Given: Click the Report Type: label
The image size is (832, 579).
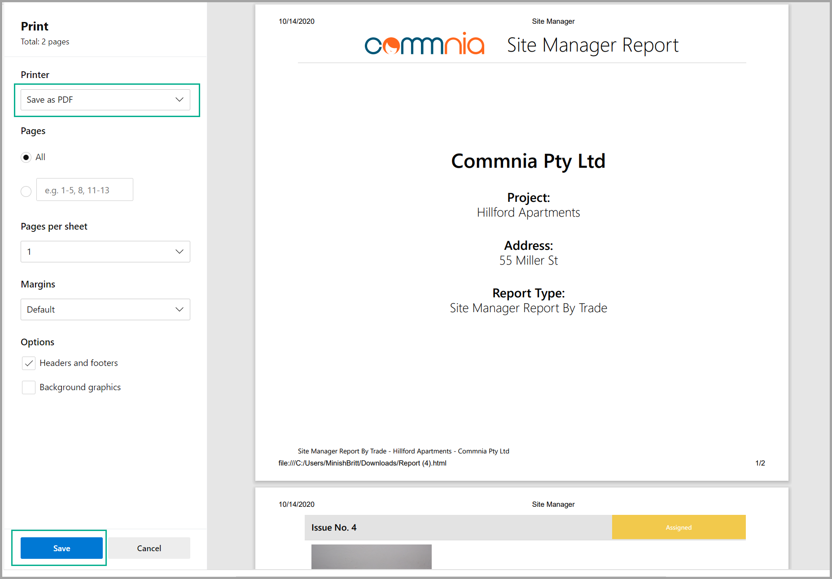Looking at the screenshot, I should (x=528, y=293).
